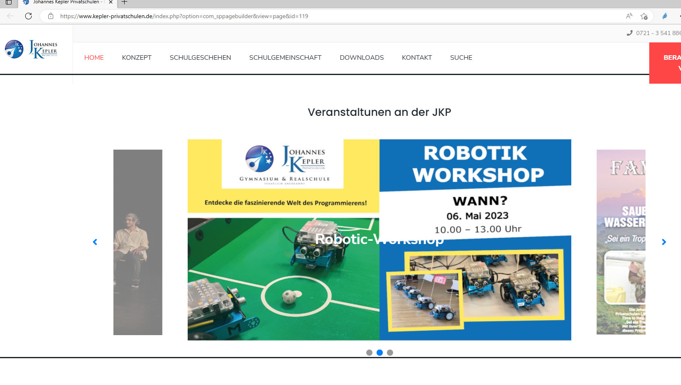Image resolution: width=681 pixels, height=385 pixels.
Task: Select the first carousel dot indicator
Action: coord(369,352)
